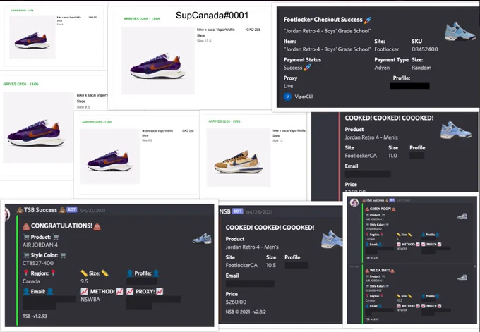
Task: Click the ruler emoji left of Size in CONGRATULATIONS card
Action: pos(84,273)
